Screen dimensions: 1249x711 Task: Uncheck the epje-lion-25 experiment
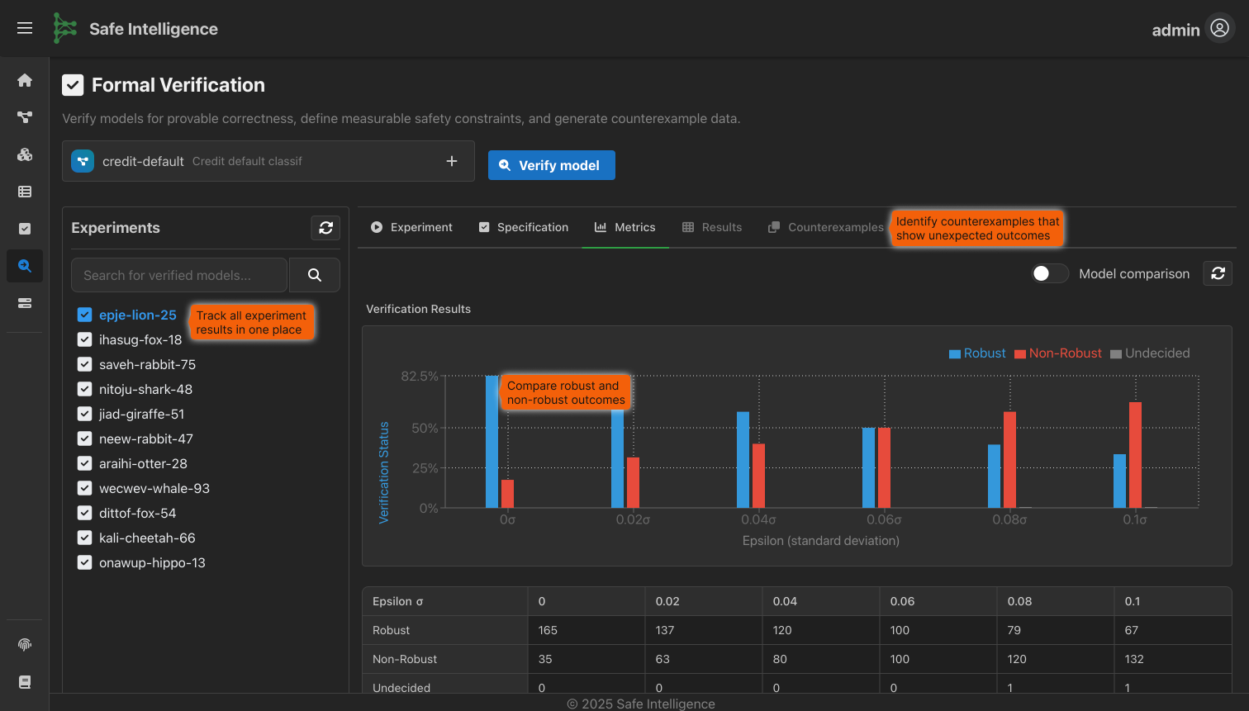click(x=84, y=315)
